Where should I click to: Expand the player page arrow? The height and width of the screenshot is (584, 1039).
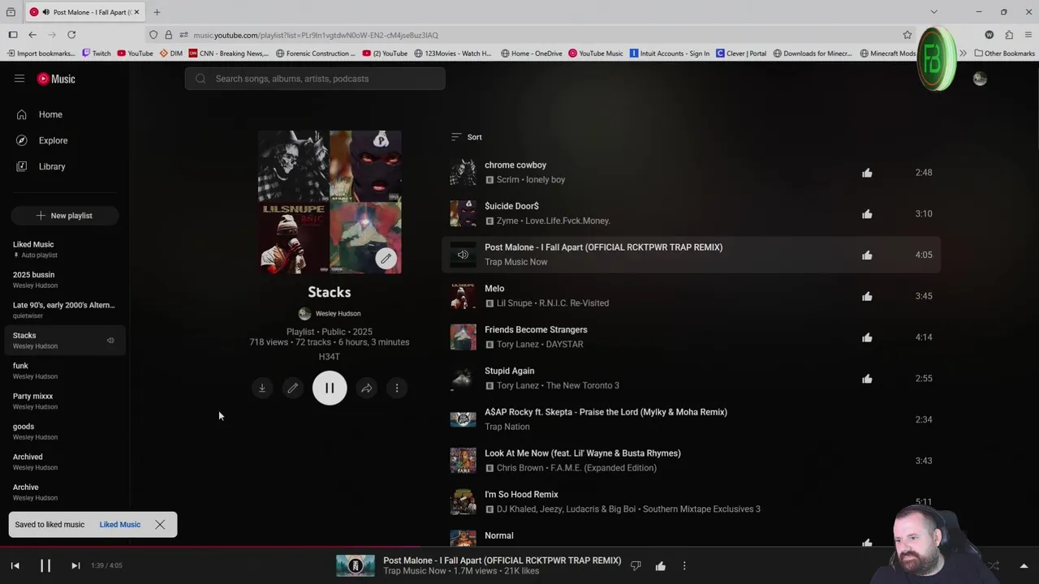coord(1024,565)
